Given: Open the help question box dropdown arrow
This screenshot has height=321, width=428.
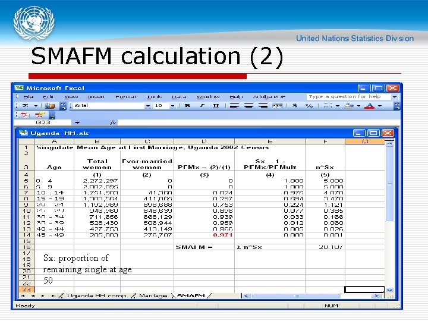Looking at the screenshot, I should [x=395, y=97].
